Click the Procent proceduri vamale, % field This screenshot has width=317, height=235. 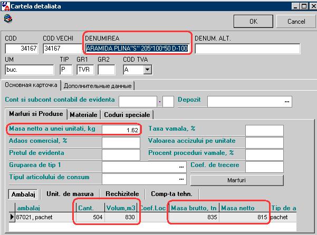coord(264,155)
